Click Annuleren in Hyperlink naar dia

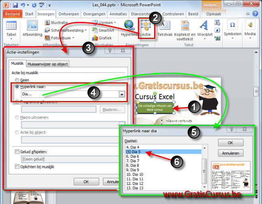[x=230, y=153]
